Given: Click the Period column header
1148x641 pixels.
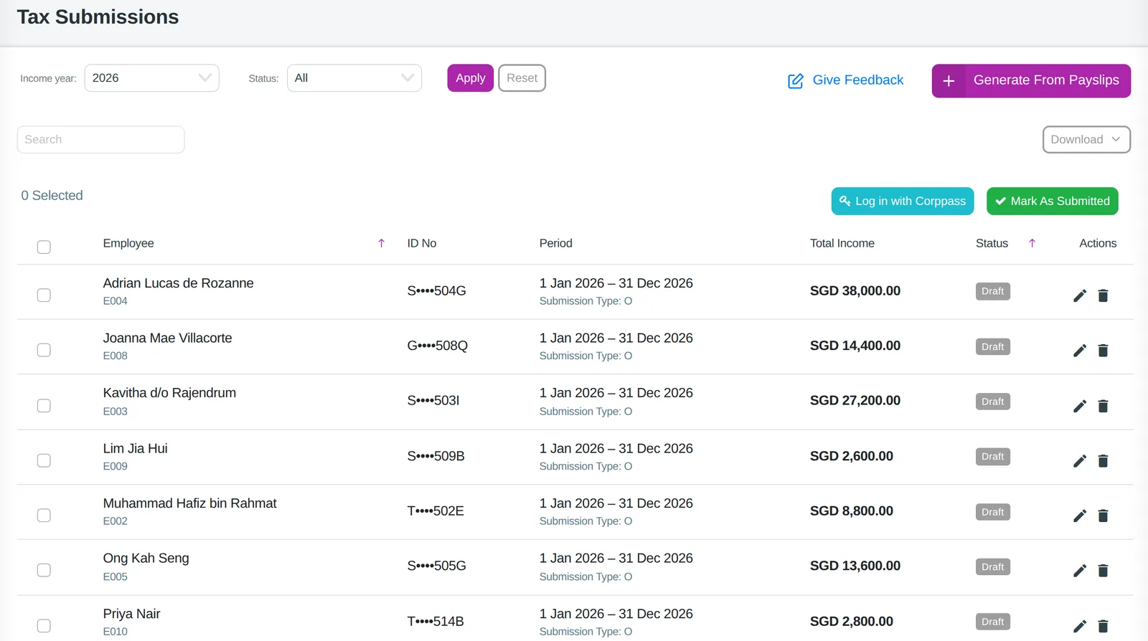Looking at the screenshot, I should coord(556,244).
